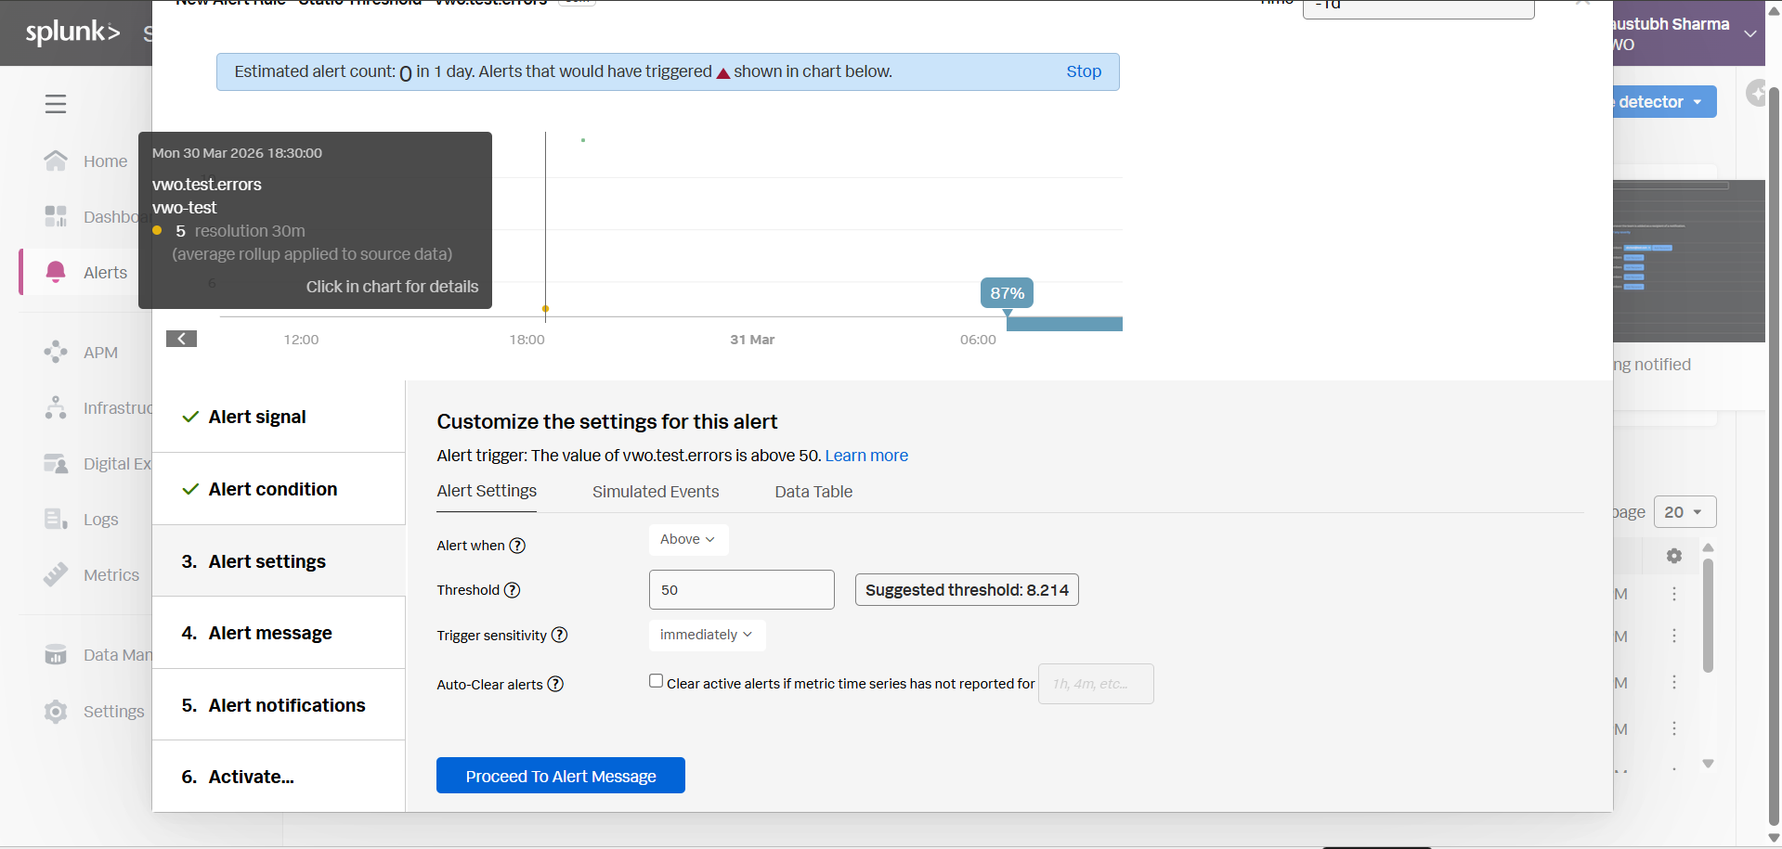
Task: Open the row menu beside 'page' row first entry
Action: 1674,594
